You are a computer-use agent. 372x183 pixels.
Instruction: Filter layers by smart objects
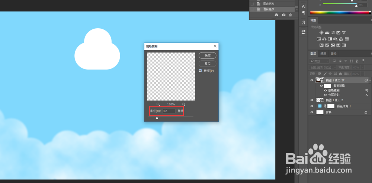coord(357,61)
